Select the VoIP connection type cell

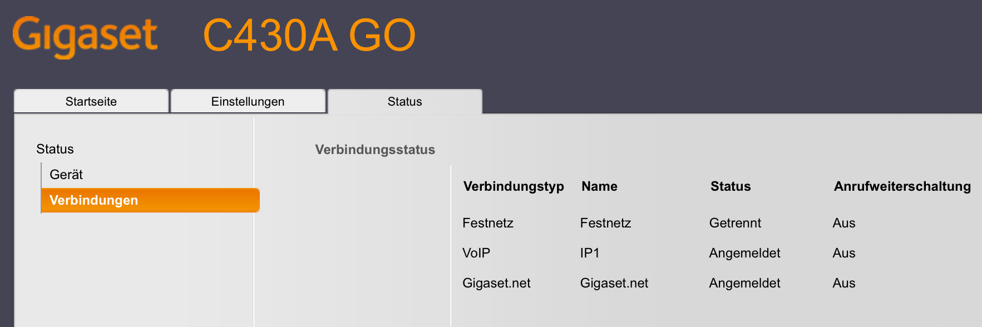pos(476,253)
